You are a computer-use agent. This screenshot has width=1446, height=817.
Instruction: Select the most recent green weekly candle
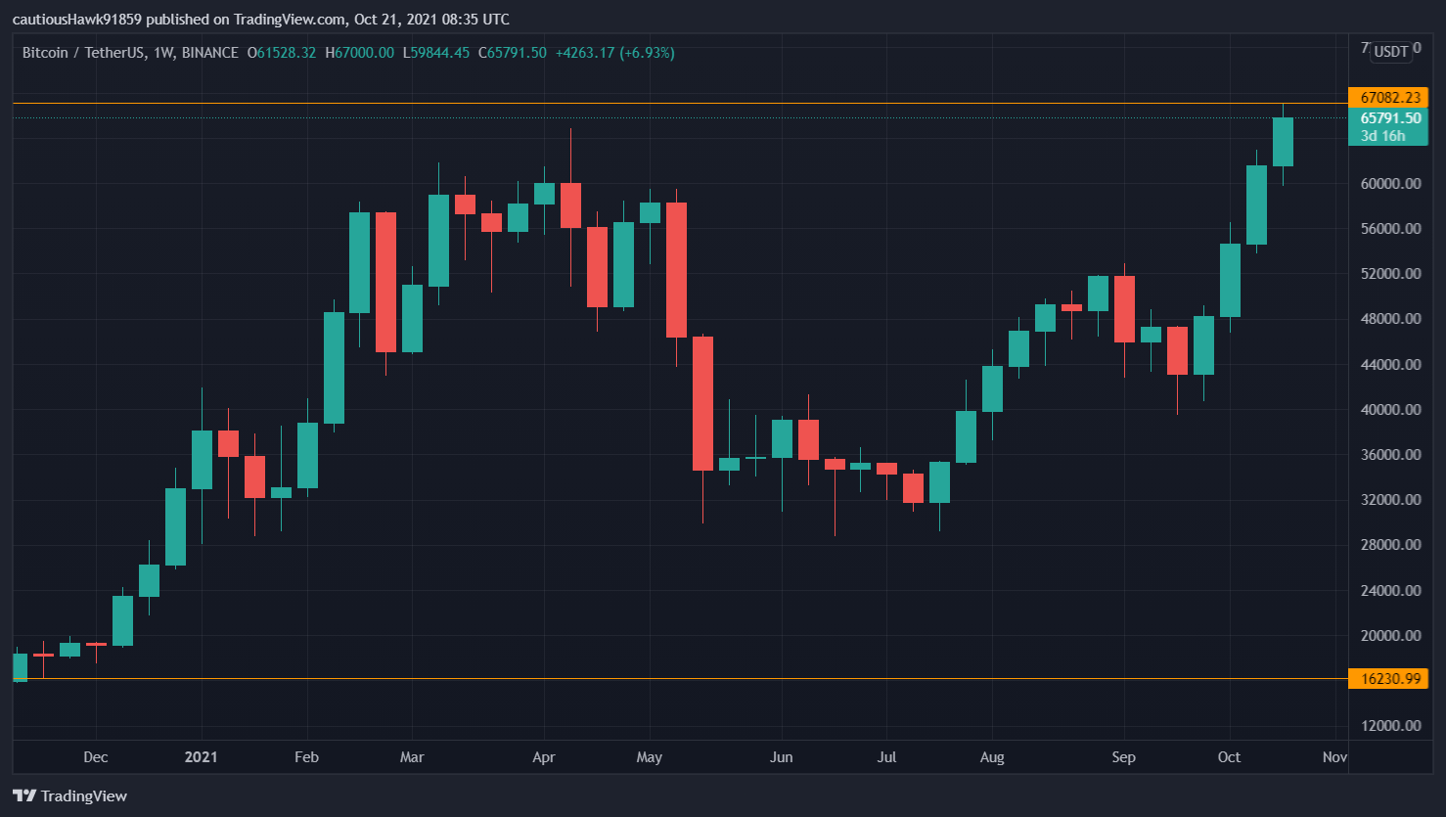pyautogui.click(x=1283, y=142)
